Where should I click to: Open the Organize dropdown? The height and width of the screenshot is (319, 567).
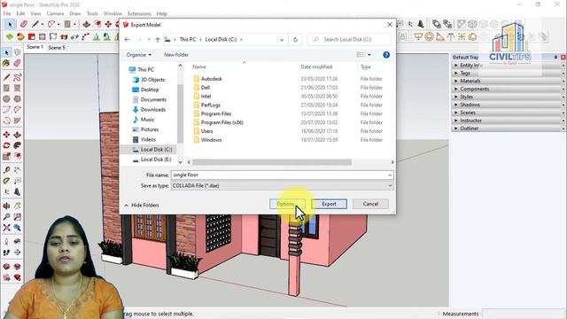pyautogui.click(x=139, y=55)
